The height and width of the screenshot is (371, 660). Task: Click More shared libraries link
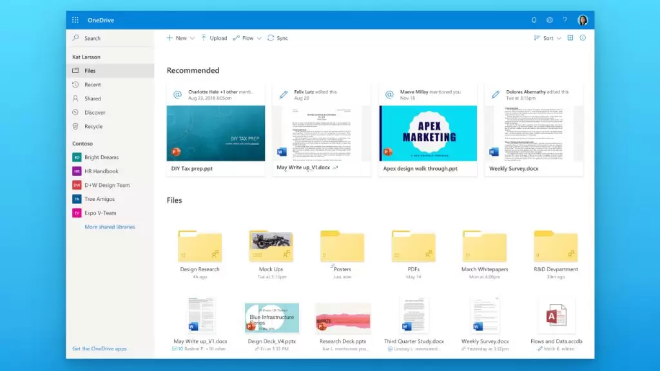click(x=110, y=227)
